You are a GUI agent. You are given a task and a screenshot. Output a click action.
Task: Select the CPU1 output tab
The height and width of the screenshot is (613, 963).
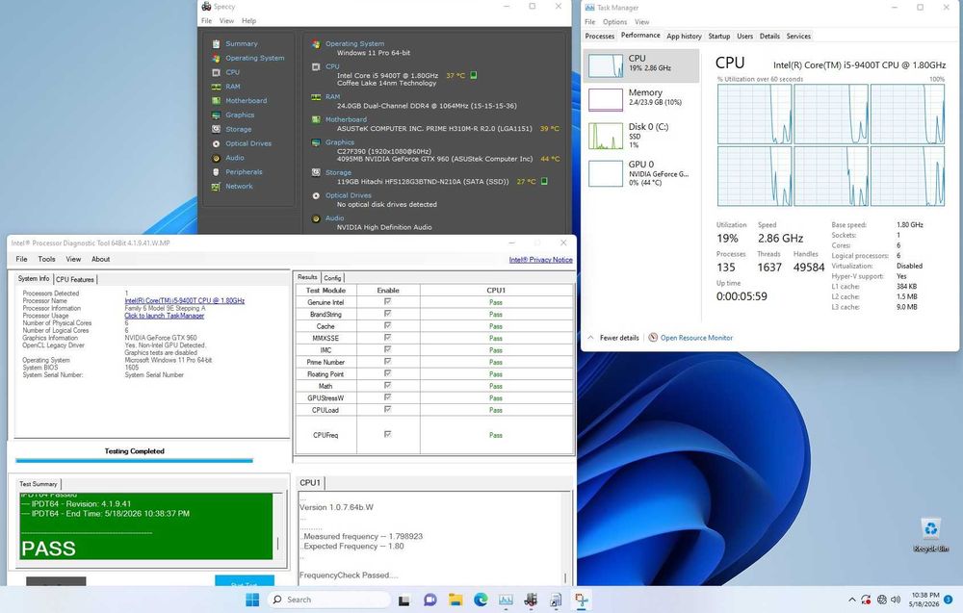[310, 483]
